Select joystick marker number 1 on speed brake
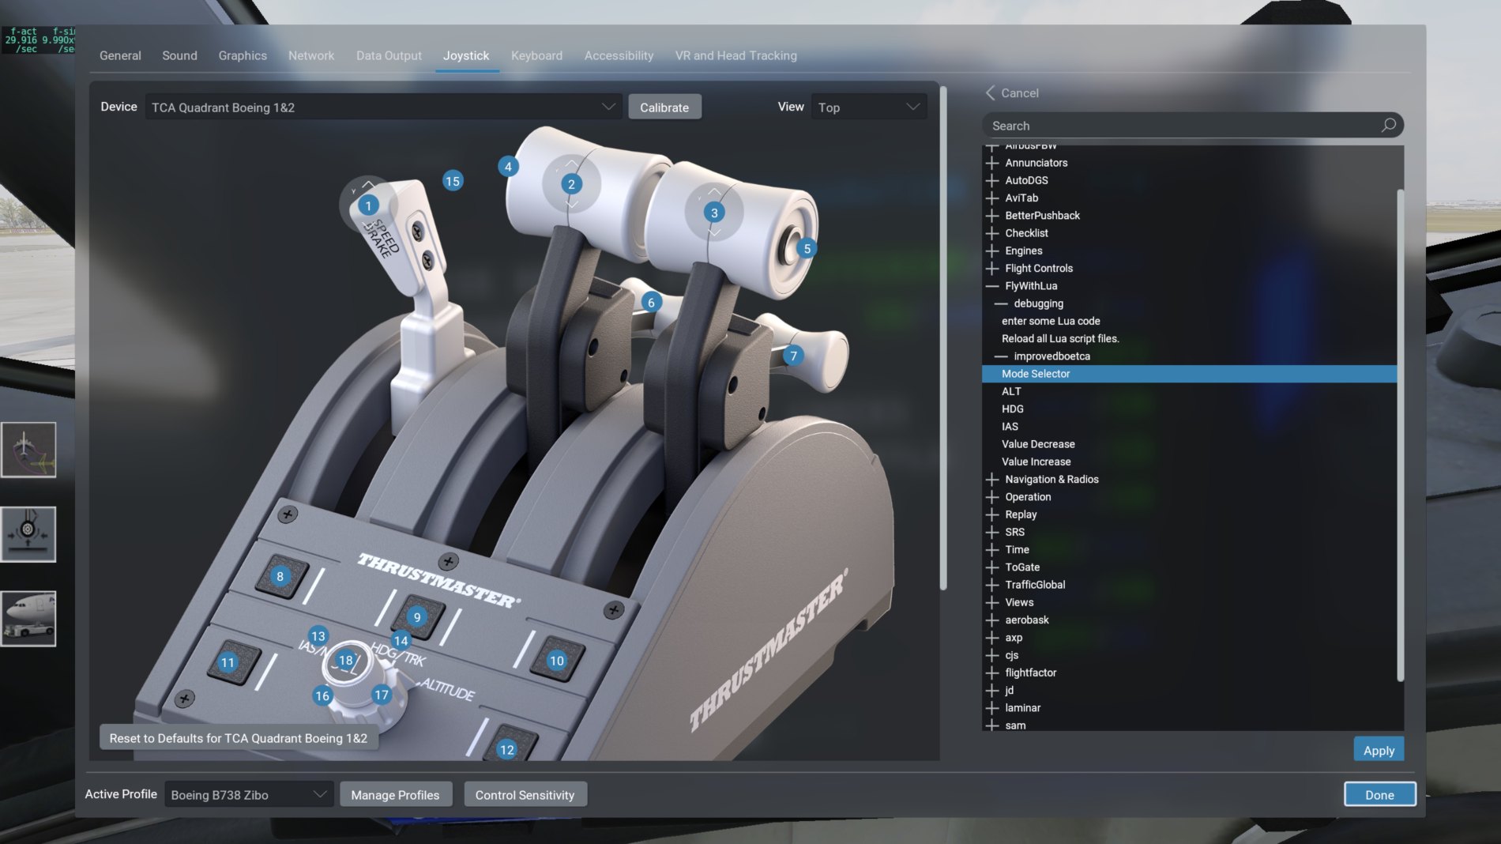Viewport: 1501px width, 844px height. tap(368, 205)
